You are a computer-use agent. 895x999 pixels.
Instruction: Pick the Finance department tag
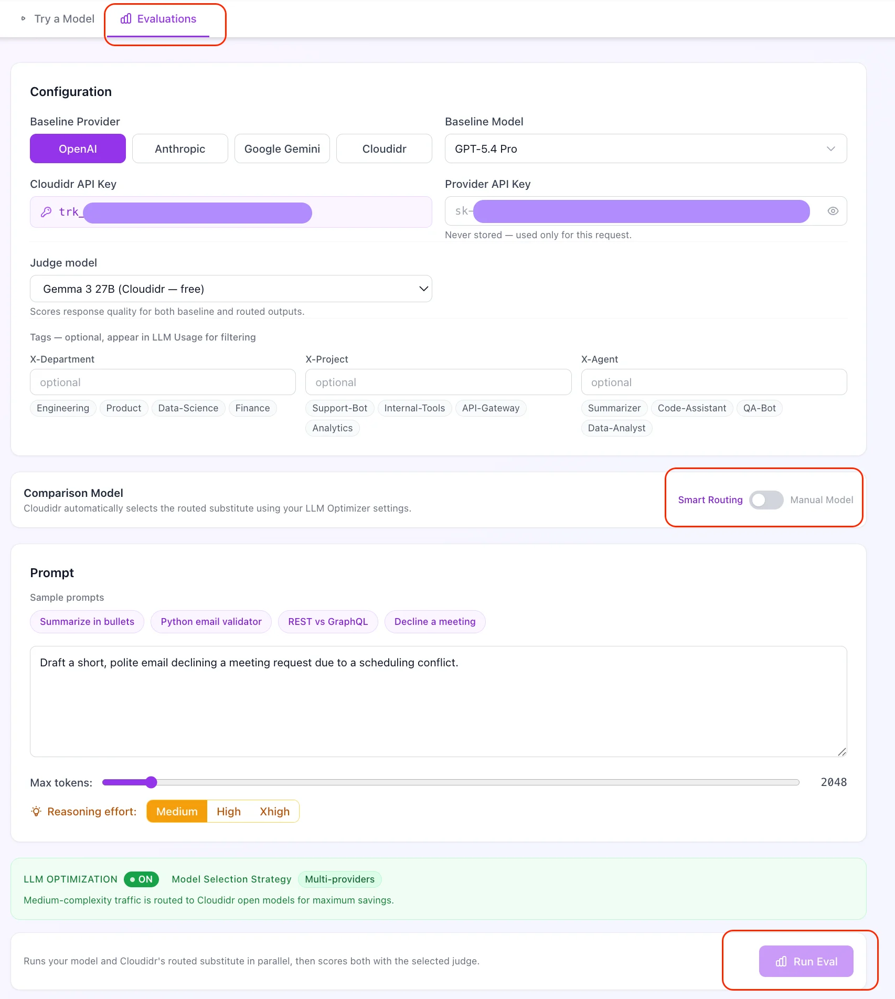pyautogui.click(x=252, y=408)
